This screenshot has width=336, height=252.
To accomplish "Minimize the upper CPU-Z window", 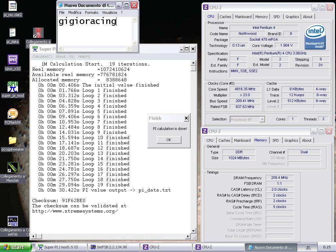I will pyautogui.click(x=314, y=8).
